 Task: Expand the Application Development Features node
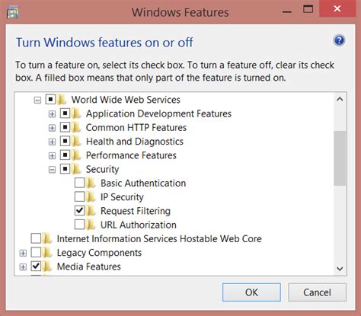point(52,114)
